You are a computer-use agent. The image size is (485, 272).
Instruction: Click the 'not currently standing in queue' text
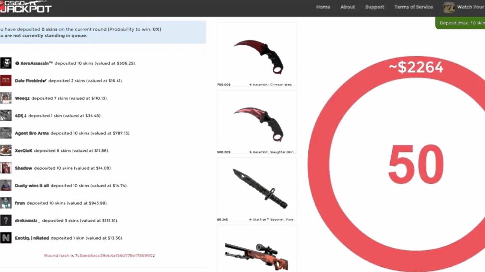44,36
